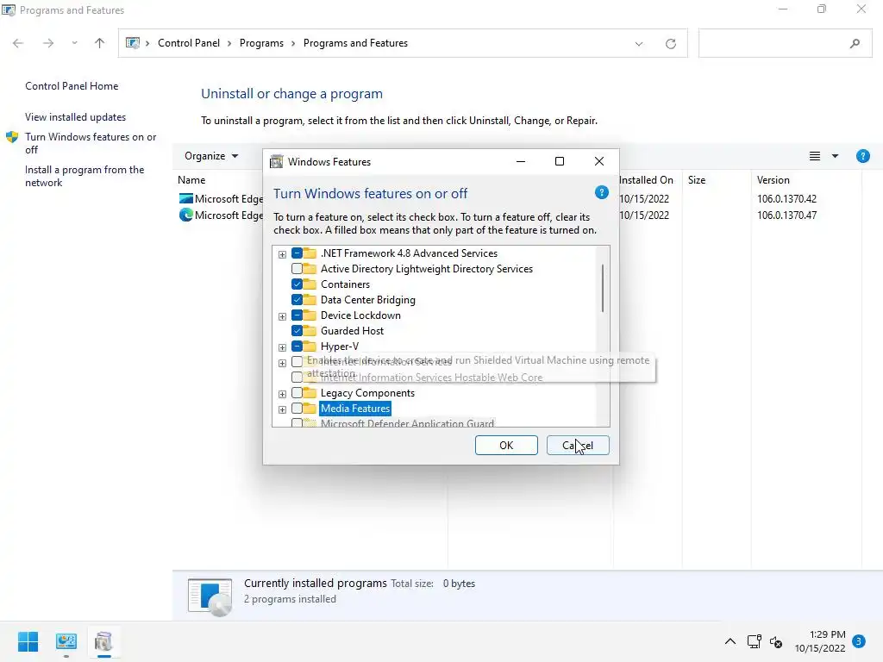Go back with the back arrow

[18, 43]
